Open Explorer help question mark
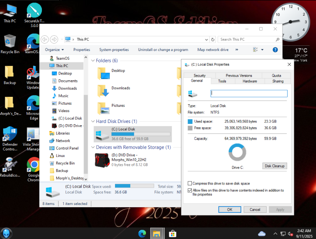 (275, 50)
